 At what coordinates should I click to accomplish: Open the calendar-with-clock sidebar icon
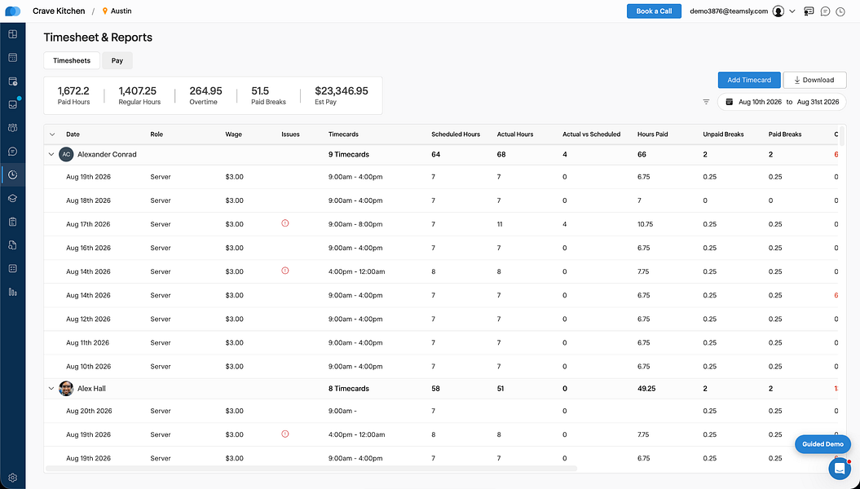pyautogui.click(x=12, y=81)
